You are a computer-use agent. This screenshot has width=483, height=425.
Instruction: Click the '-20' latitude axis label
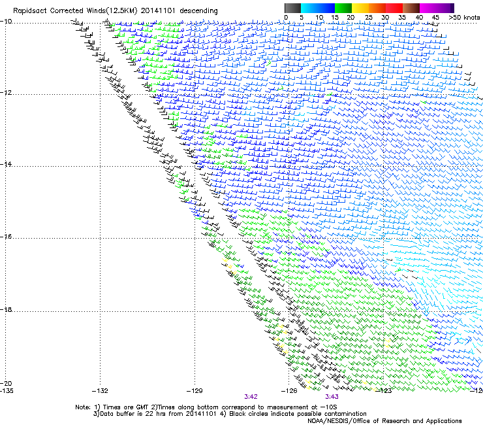click(6, 383)
